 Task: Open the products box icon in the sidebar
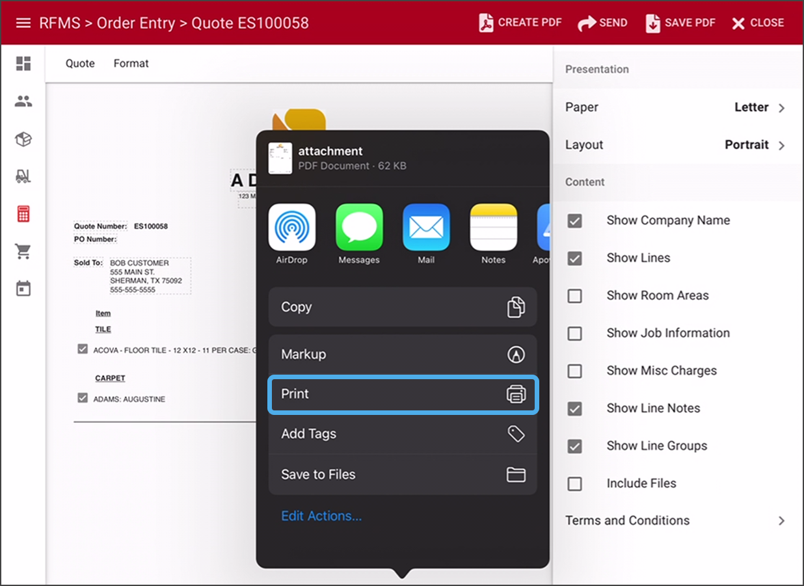[x=23, y=139]
